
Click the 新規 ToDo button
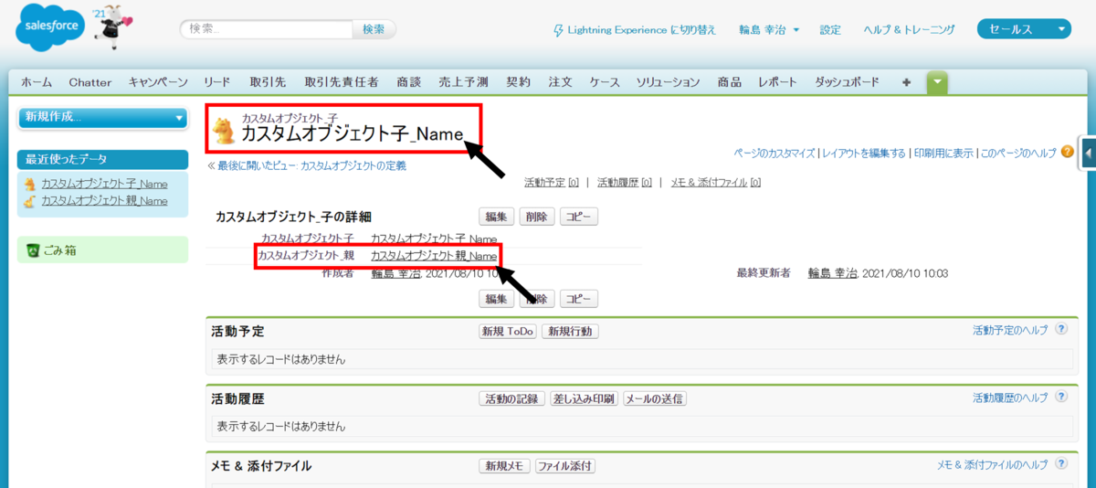coord(508,331)
